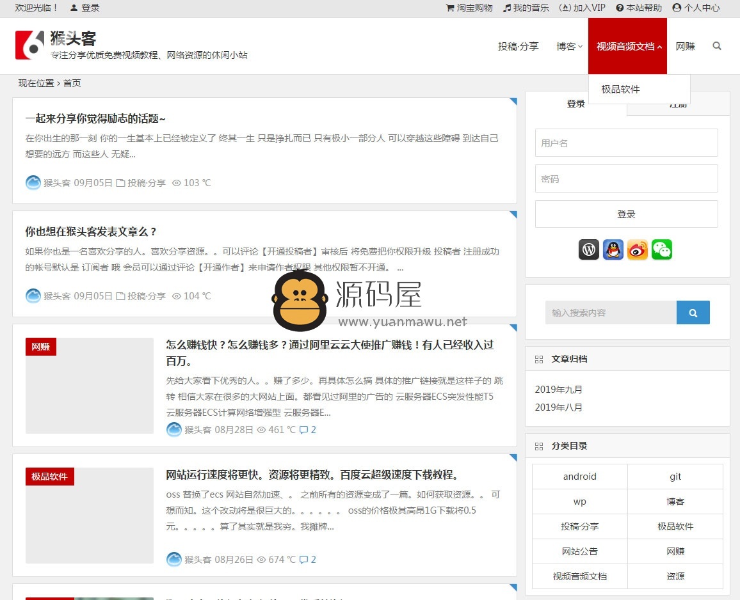Click the red 极品软件 tag on thumbnail

[x=49, y=477]
